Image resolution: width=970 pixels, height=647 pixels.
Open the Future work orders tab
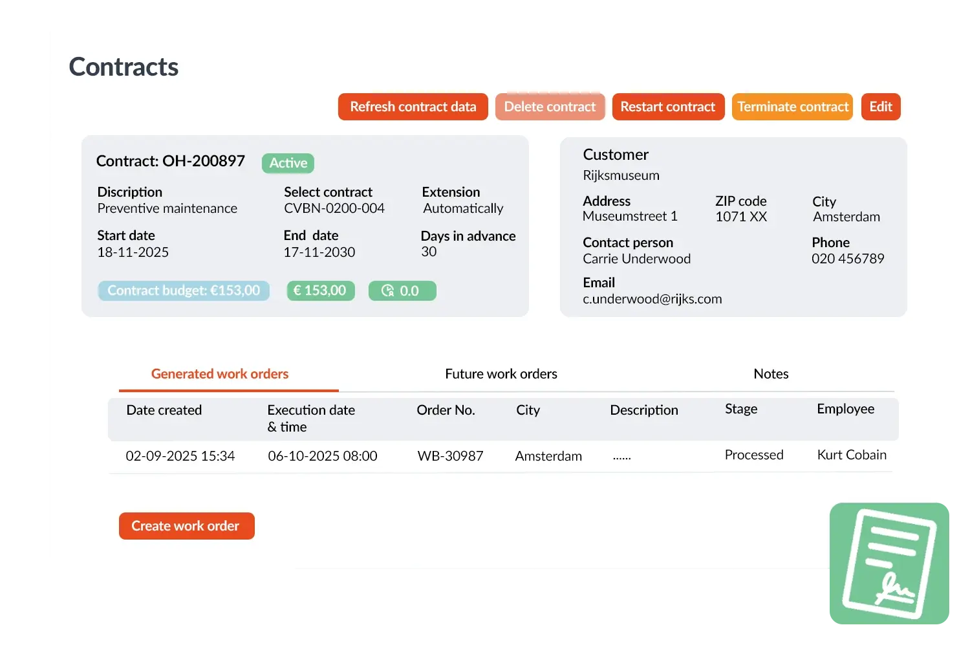point(501,374)
